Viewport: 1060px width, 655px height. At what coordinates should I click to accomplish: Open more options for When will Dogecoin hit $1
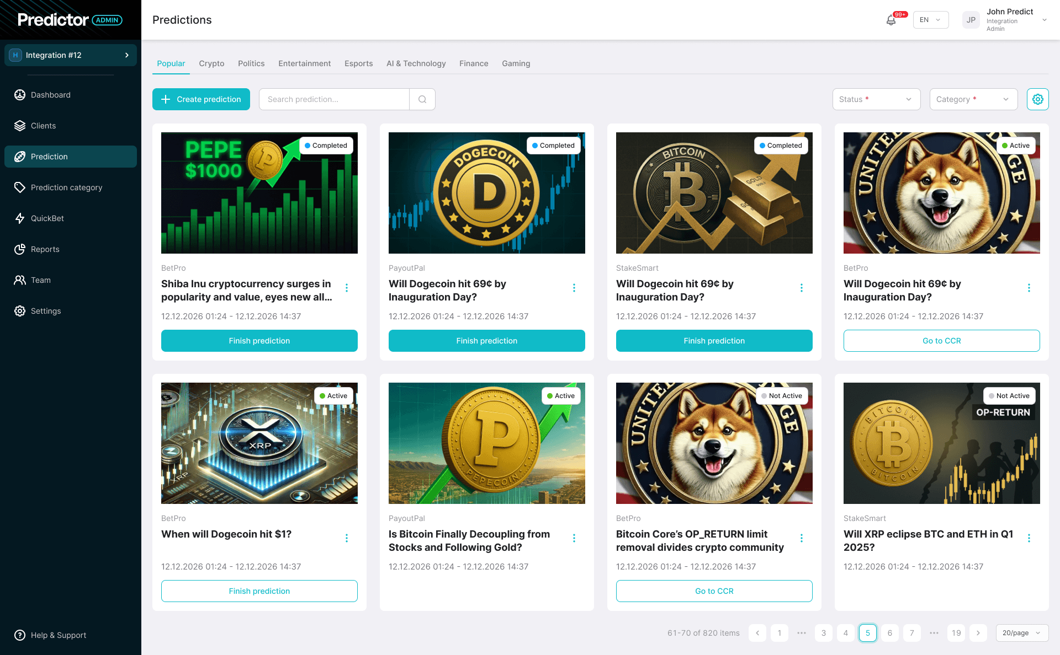(x=347, y=538)
